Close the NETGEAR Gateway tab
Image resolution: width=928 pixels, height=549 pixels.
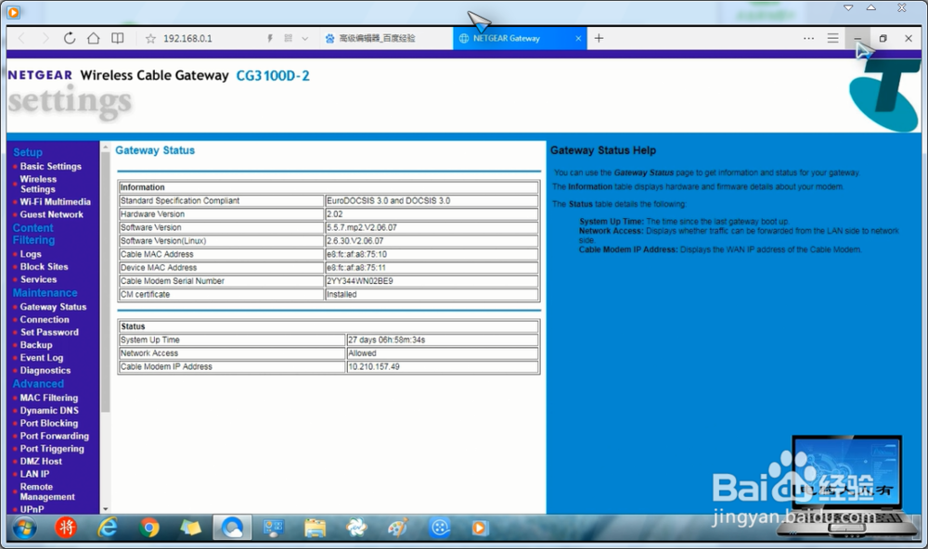(x=578, y=38)
